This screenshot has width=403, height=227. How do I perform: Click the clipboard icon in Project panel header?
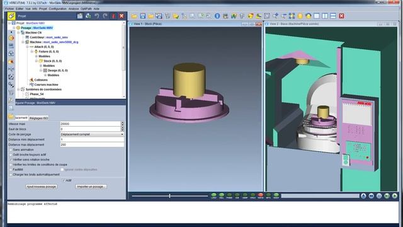[x=80, y=16]
